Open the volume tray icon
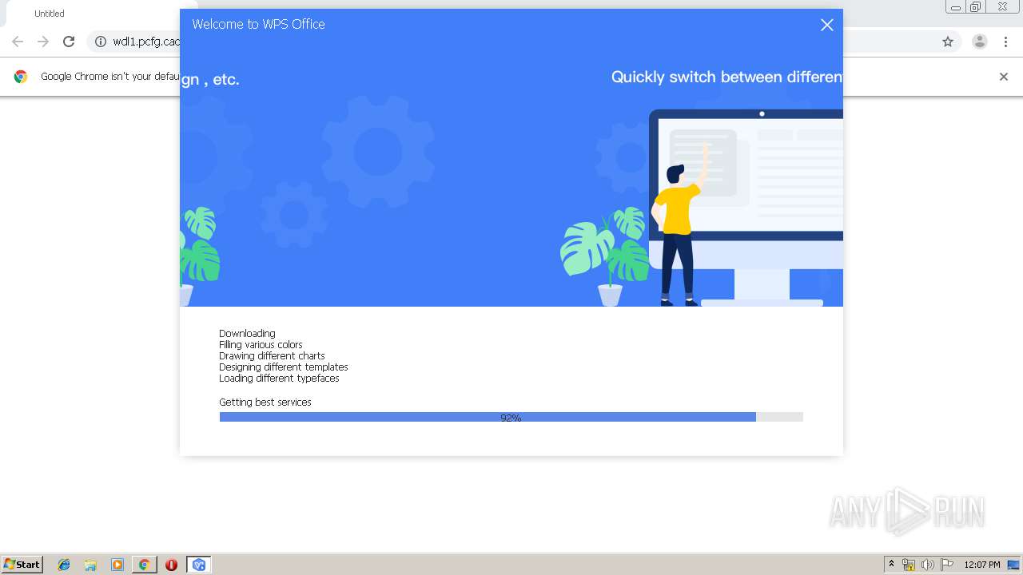This screenshot has width=1023, height=575. [x=928, y=565]
